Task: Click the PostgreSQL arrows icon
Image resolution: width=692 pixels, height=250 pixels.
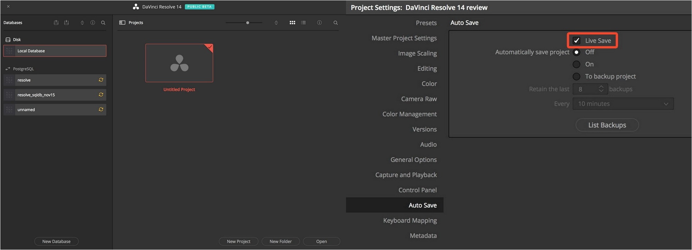Action: (8, 69)
